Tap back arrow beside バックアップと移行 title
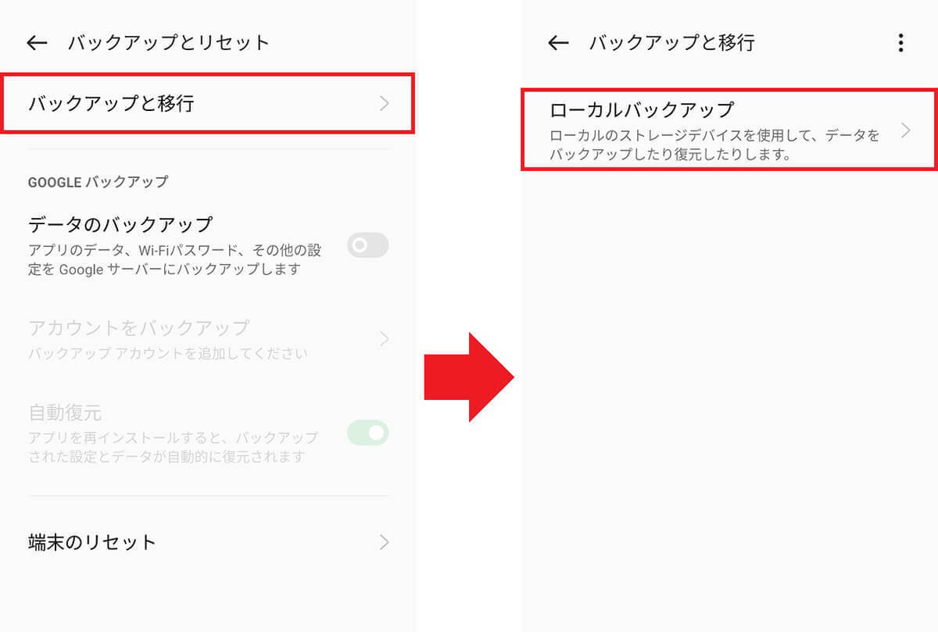The image size is (938, 632). click(x=558, y=43)
